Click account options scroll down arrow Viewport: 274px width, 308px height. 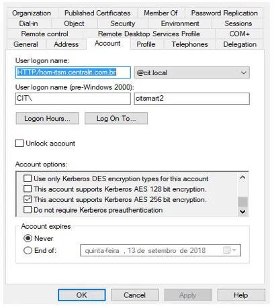[242, 211]
